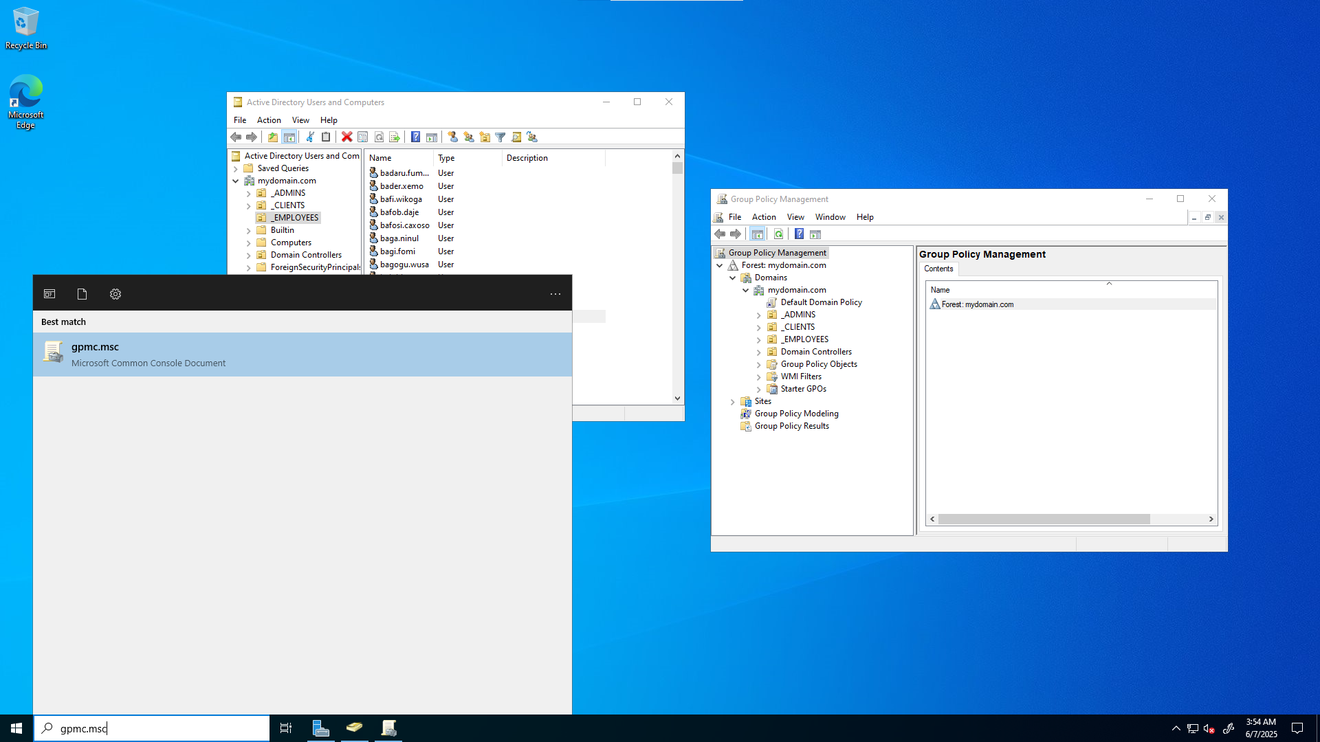
Task: Open more options ellipsis in search panel
Action: coord(555,294)
